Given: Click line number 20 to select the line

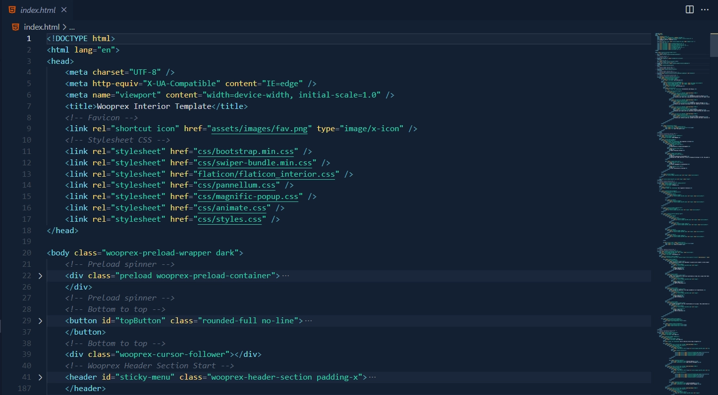Looking at the screenshot, I should [27, 252].
